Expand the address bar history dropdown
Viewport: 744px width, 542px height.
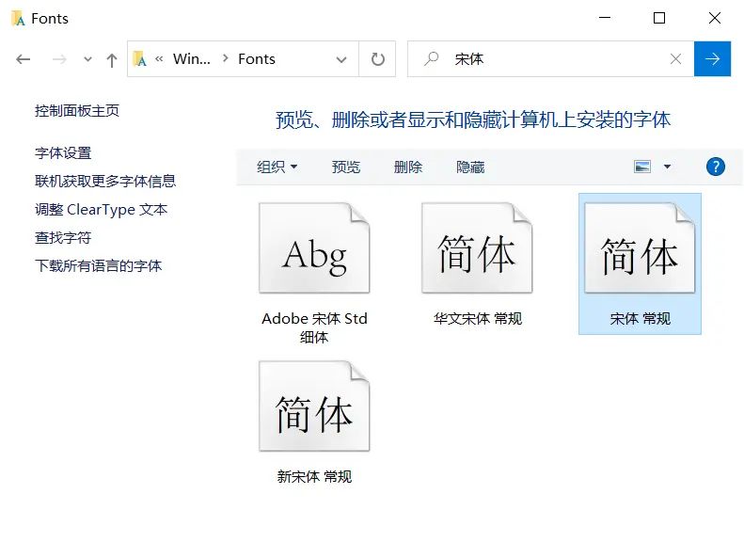pyautogui.click(x=341, y=59)
